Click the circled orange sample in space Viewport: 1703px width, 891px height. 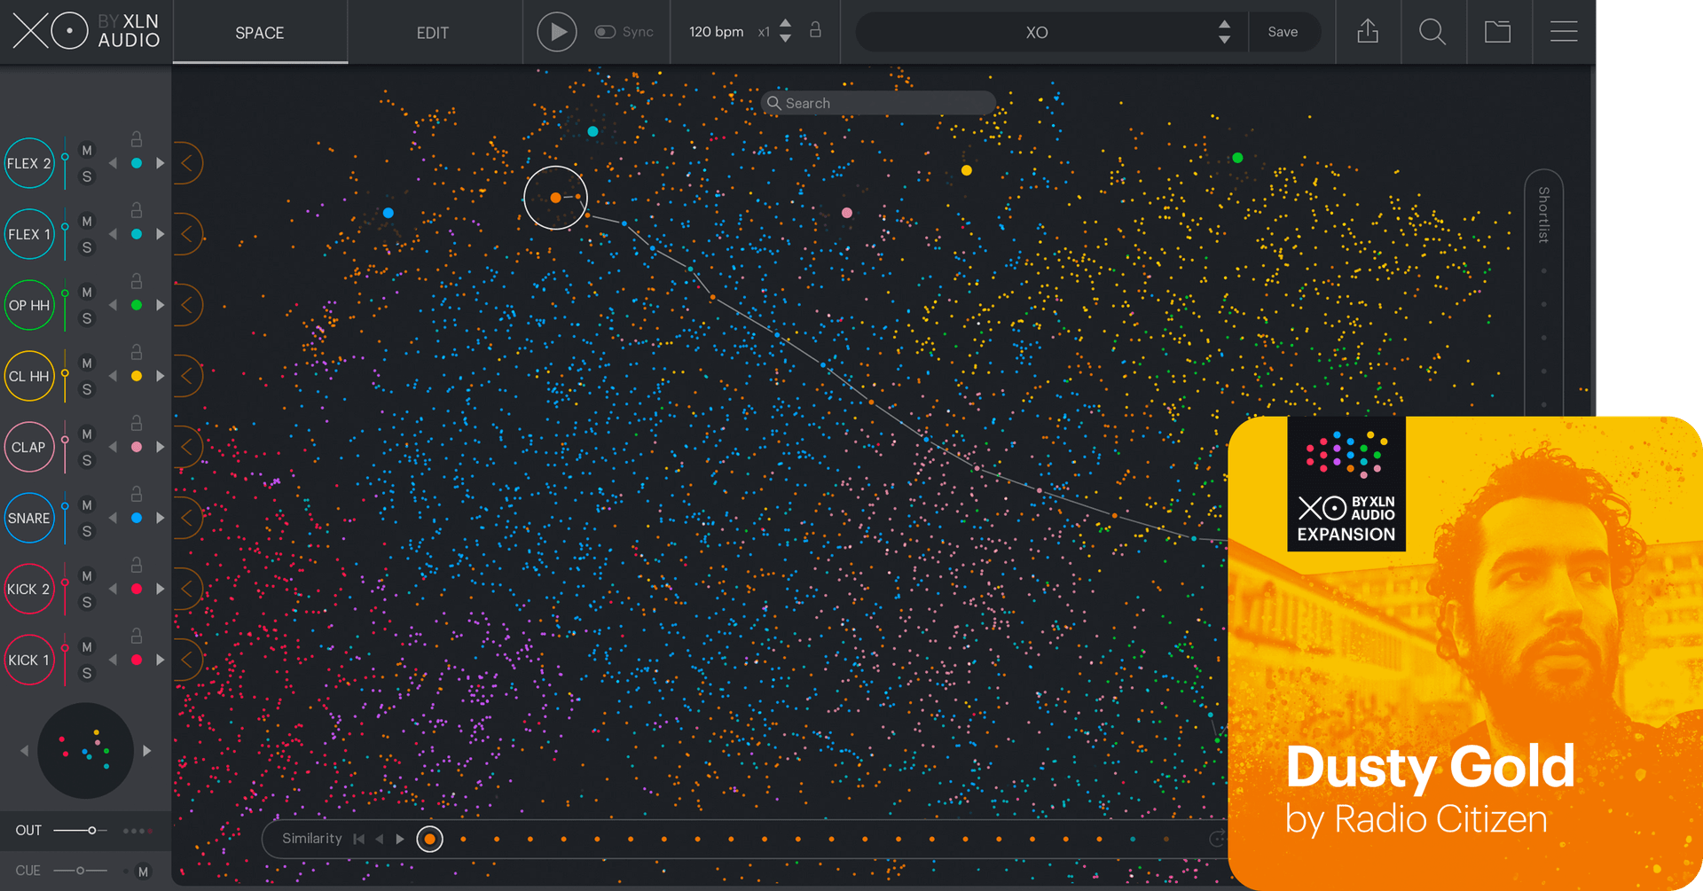[x=555, y=198]
